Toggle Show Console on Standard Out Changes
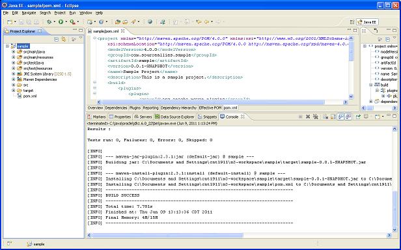This screenshot has height=250, width=401. [340, 117]
